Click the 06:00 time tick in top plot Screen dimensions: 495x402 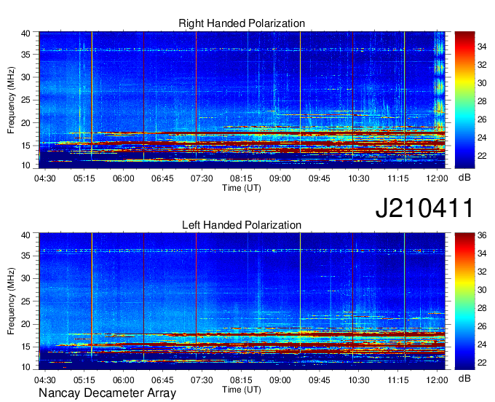[124, 178]
